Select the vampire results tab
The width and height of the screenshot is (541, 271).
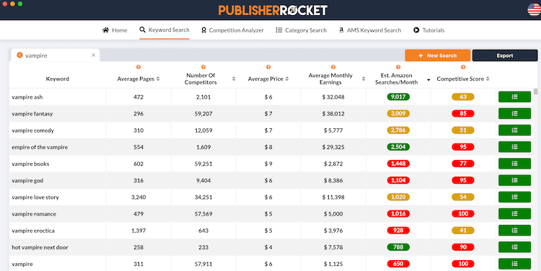tap(56, 55)
